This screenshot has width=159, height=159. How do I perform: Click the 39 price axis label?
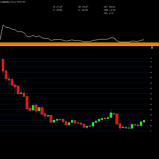click(x=151, y=99)
